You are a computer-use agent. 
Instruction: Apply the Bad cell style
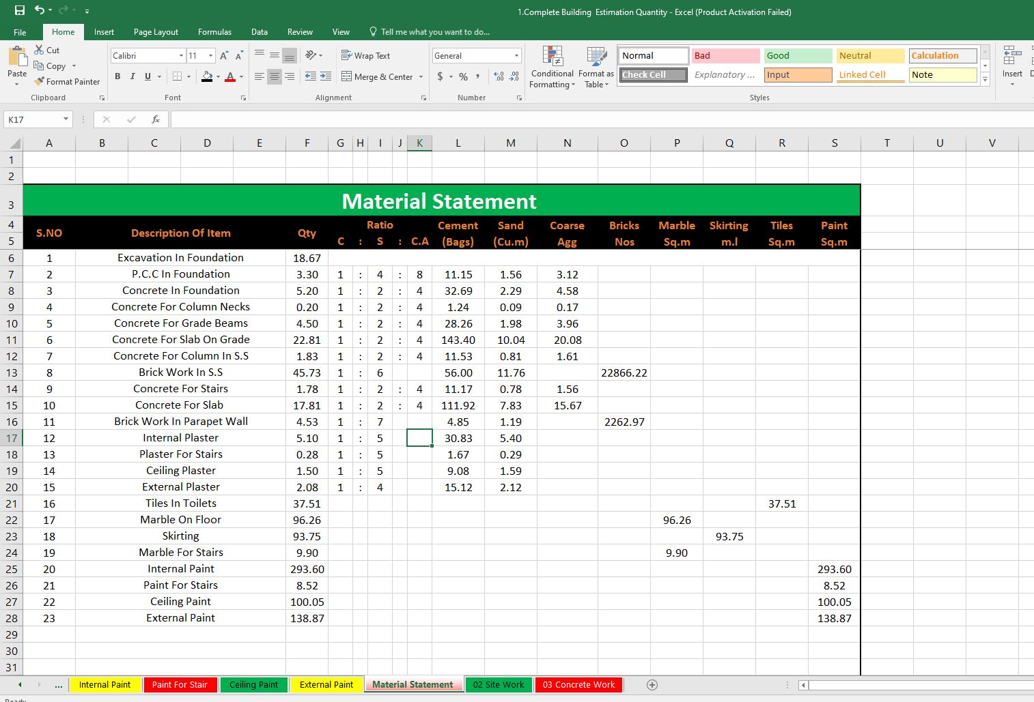point(726,56)
